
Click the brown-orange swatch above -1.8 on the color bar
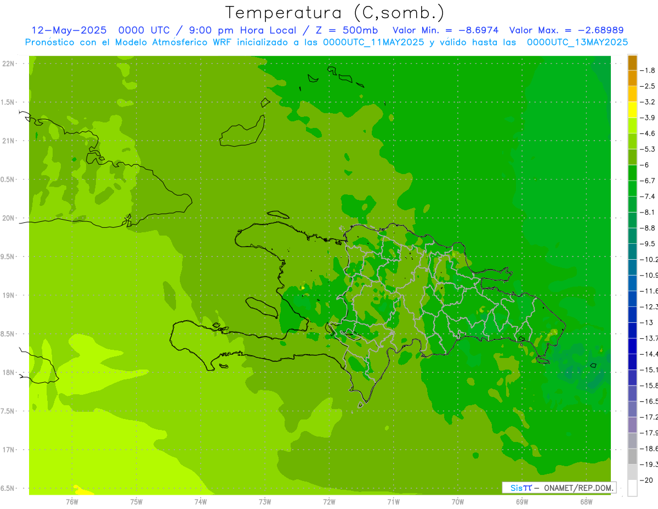pyautogui.click(x=632, y=63)
